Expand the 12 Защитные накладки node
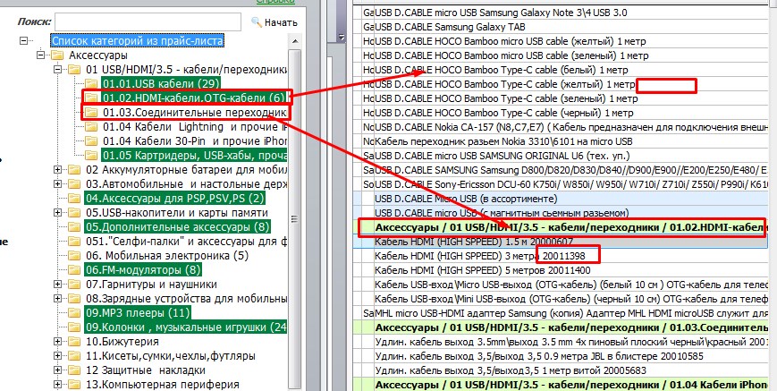 point(57,370)
